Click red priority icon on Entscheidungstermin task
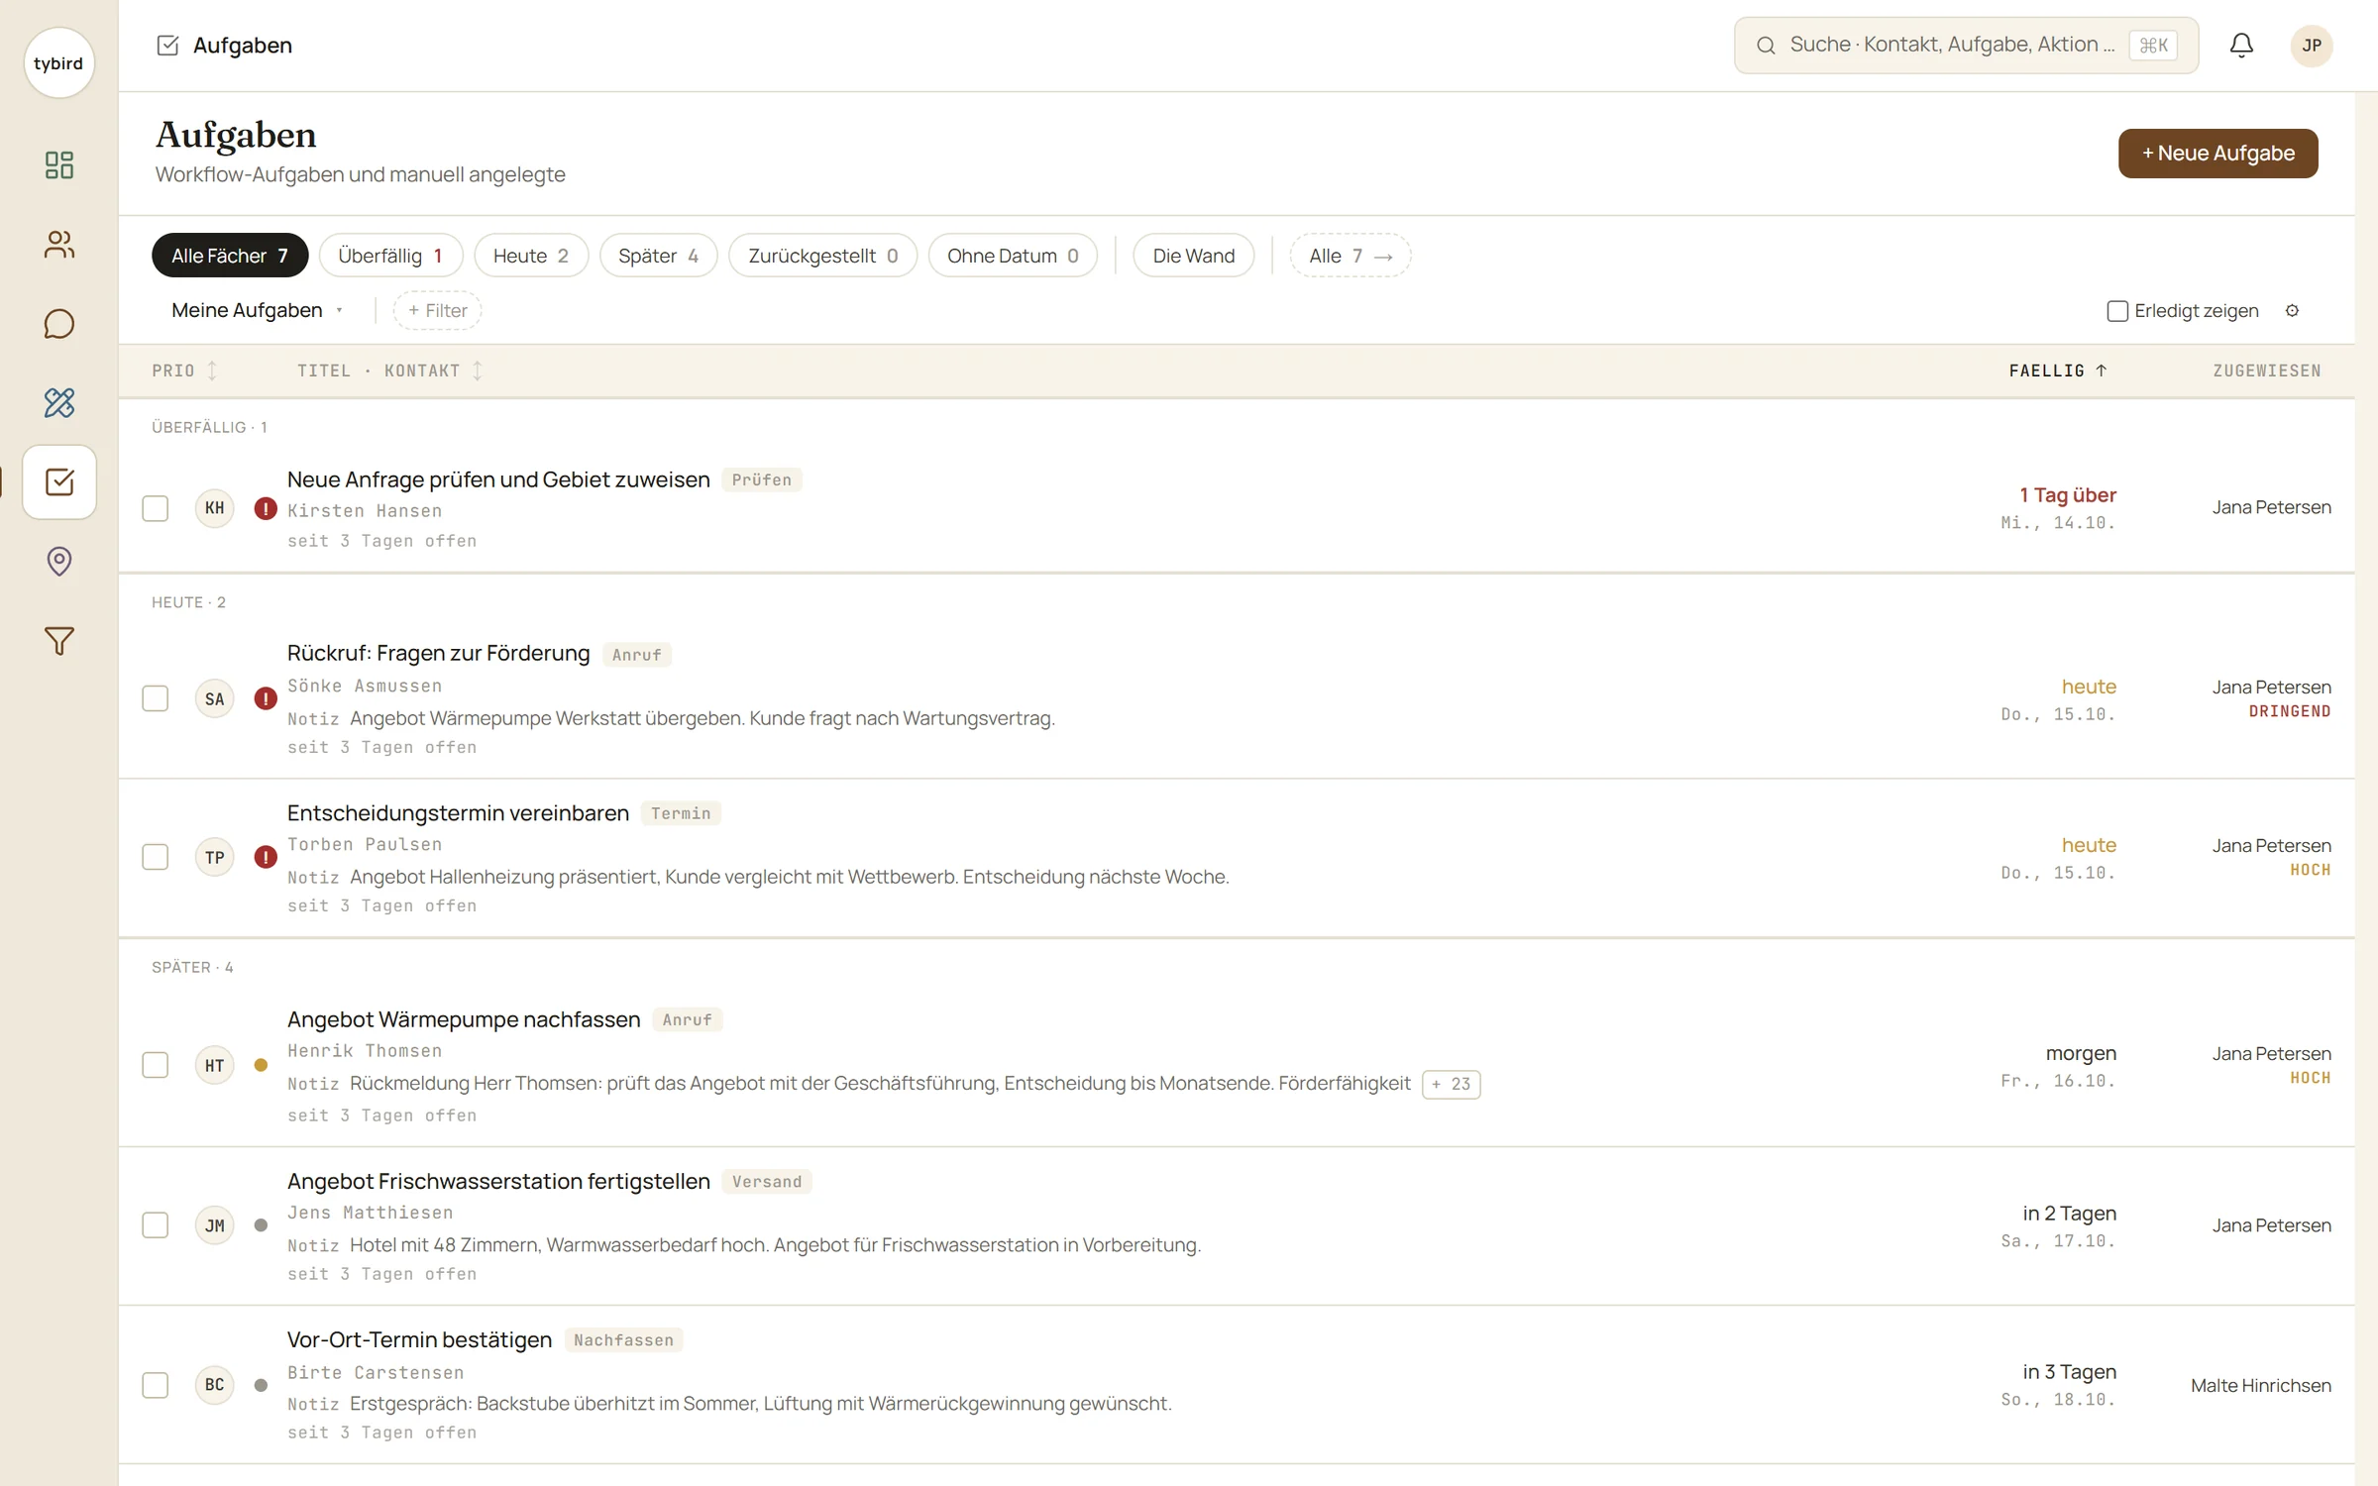Viewport: 2378px width, 1486px height. point(265,857)
